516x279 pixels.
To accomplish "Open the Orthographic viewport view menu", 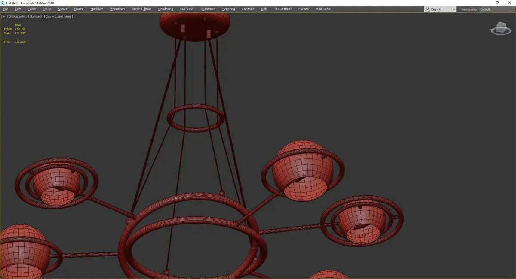I will (x=17, y=16).
